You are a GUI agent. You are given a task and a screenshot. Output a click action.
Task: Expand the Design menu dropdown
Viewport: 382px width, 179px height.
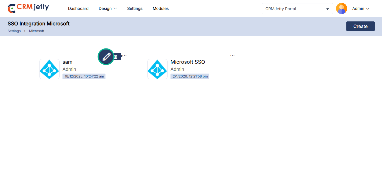coord(108,8)
